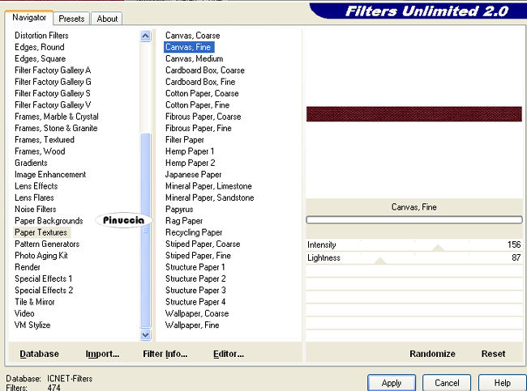Select the Lens Effects category
Image resolution: width=527 pixels, height=391 pixels.
36,186
